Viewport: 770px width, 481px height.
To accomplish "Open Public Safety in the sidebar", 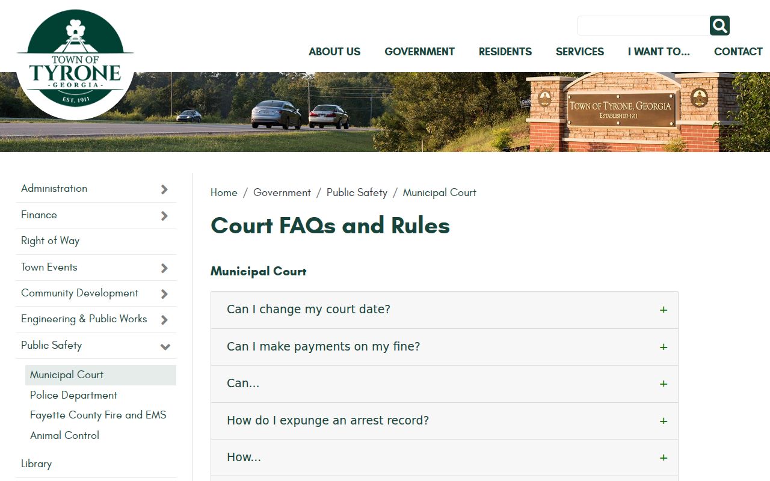I will 51,345.
